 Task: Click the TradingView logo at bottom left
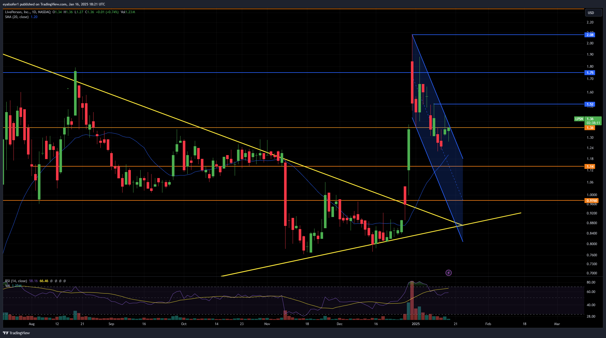pos(16,333)
